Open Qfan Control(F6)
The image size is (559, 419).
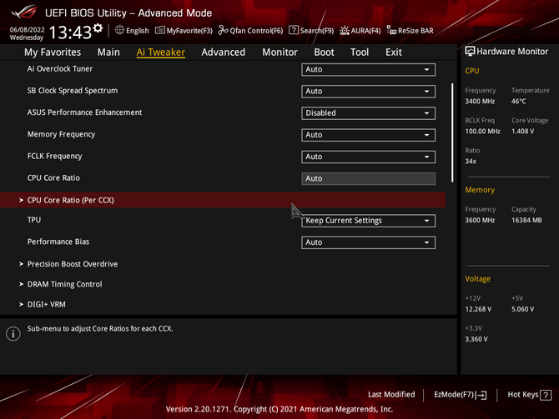point(250,31)
